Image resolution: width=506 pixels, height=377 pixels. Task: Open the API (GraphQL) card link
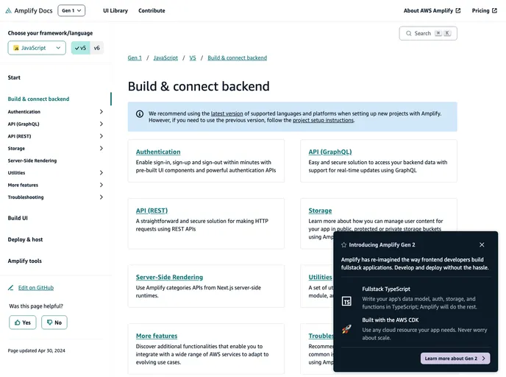point(330,152)
